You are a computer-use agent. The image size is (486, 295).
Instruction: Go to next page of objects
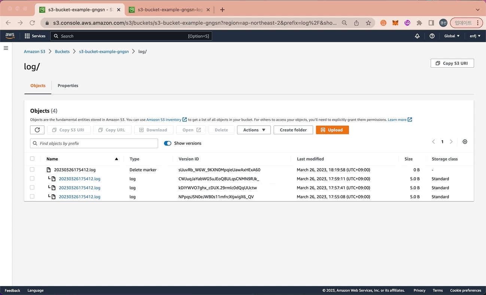pos(451,142)
